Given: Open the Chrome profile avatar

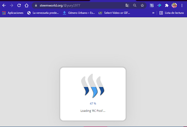Looking at the screenshot, I should point(174,6).
